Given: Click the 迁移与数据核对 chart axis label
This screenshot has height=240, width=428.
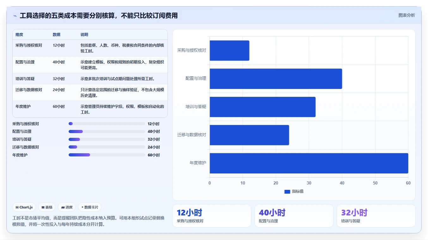Looking at the screenshot, I should point(192,135).
